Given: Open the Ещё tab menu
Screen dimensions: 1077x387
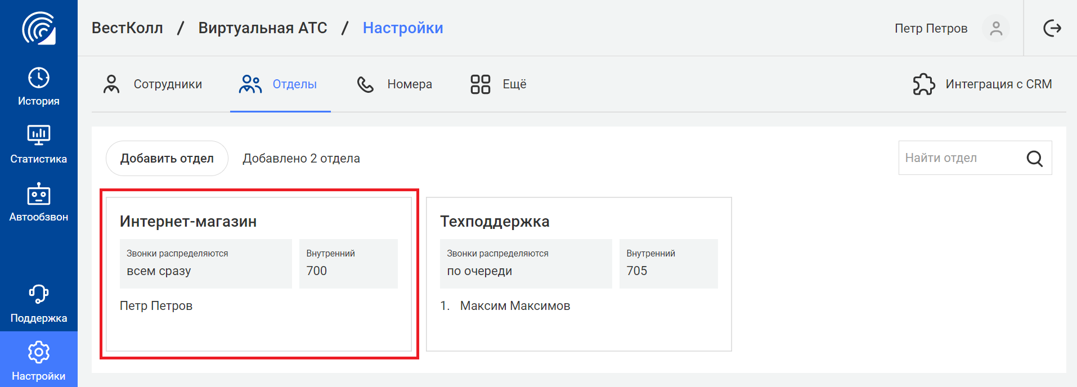Looking at the screenshot, I should [514, 84].
